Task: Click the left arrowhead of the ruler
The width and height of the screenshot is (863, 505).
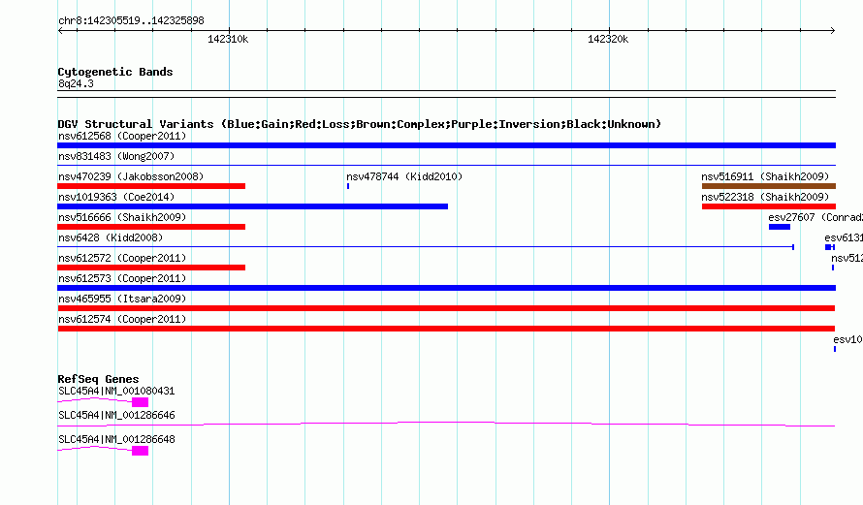Action: pyautogui.click(x=60, y=30)
